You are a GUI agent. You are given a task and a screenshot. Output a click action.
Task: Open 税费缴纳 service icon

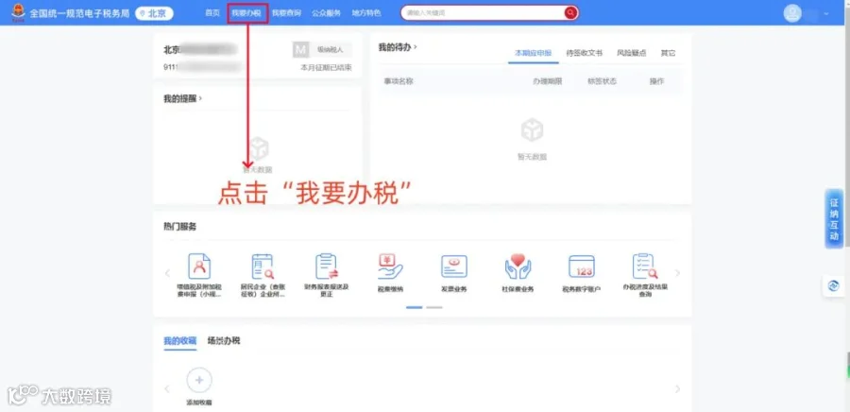(x=390, y=266)
